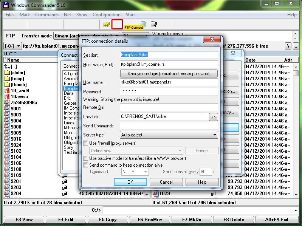Click the image file icon of 9009
This screenshot has height=226, width=302.
[7, 133]
